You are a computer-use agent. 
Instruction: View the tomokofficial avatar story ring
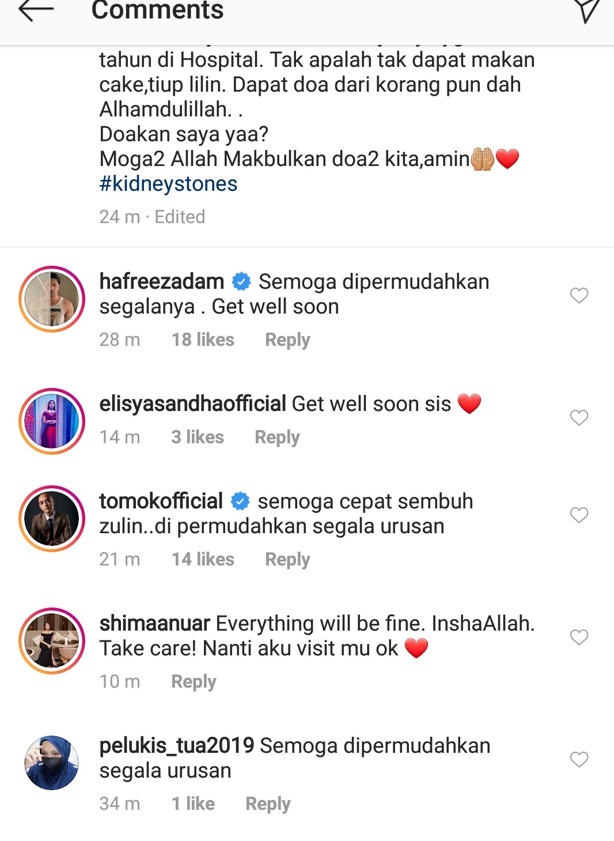[x=52, y=519]
